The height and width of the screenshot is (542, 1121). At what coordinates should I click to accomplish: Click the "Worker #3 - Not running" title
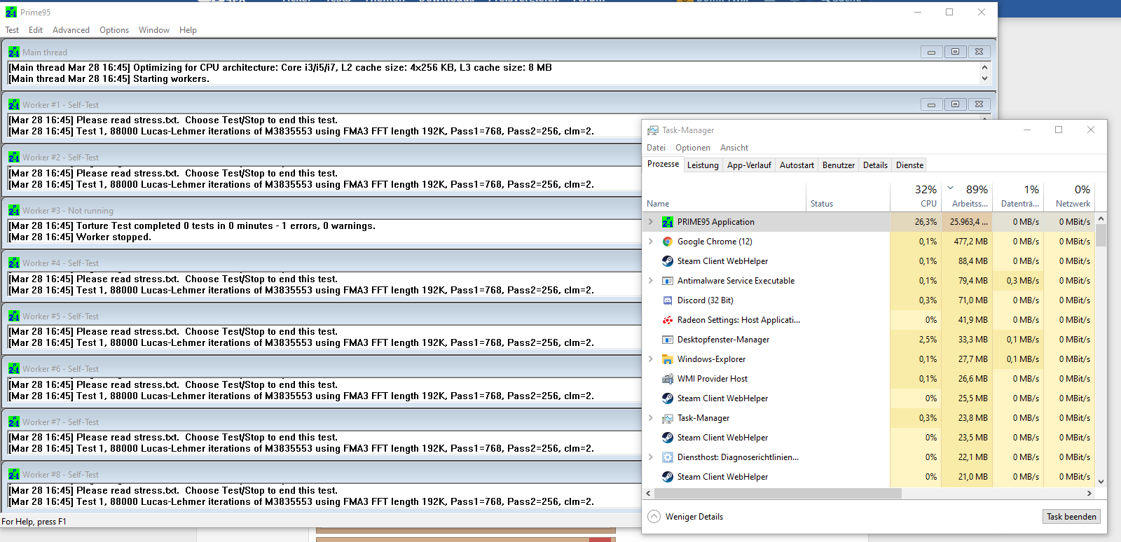(67, 211)
